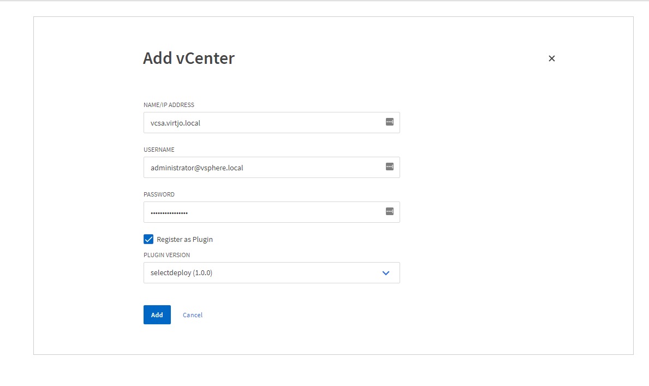This screenshot has height=386, width=649.
Task: Click the PASSWORD field label
Action: tap(159, 194)
